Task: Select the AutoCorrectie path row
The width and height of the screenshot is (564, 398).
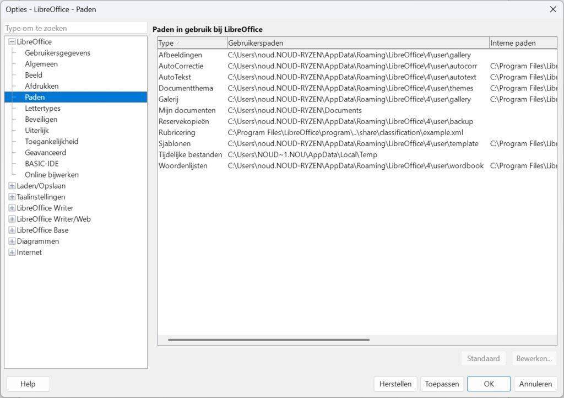Action: pos(357,66)
